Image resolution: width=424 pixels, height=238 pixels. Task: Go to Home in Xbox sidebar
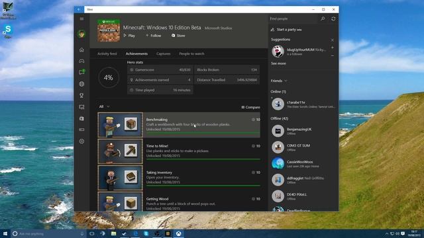81,50
